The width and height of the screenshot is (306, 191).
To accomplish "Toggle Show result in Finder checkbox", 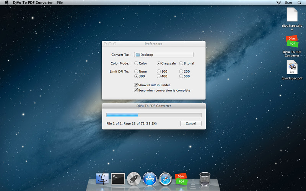I will (136, 85).
